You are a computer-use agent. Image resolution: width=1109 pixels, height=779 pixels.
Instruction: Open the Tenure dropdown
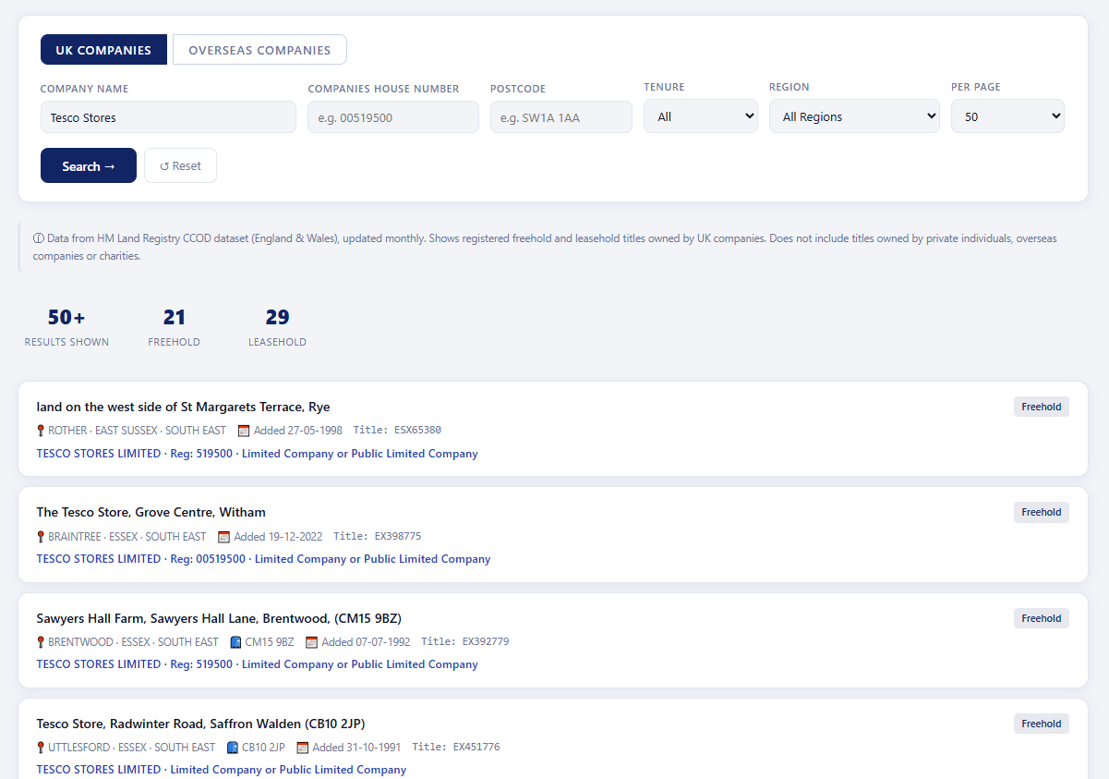[x=701, y=116]
